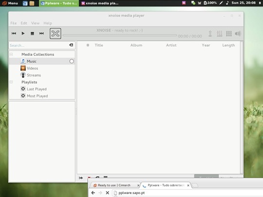Click the previous track button
The height and width of the screenshot is (197, 263).
(x=14, y=34)
